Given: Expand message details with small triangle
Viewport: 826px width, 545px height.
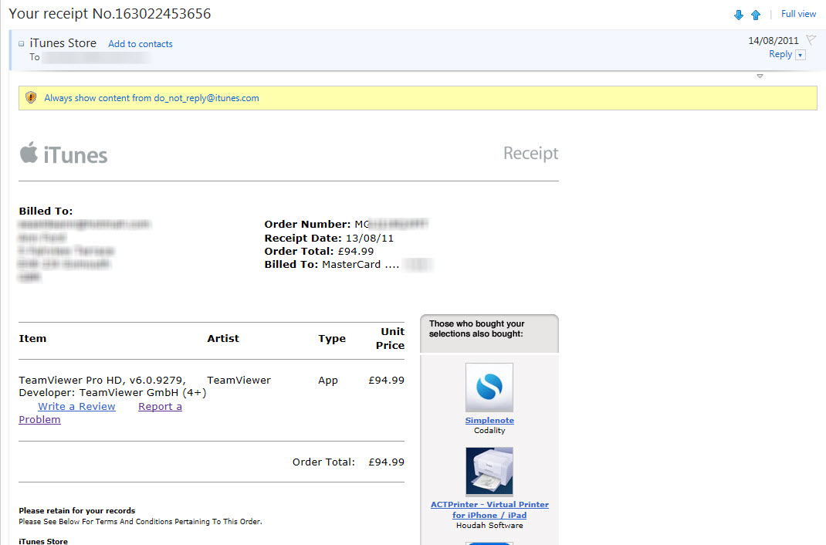Looking at the screenshot, I should pos(760,76).
